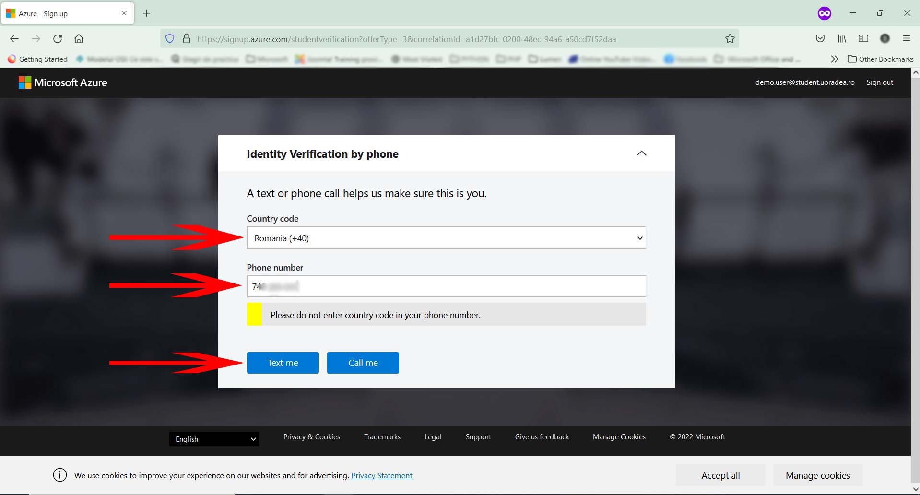This screenshot has height=495, width=920.
Task: Click demo.user@student.uoradea.ro account email
Action: [805, 82]
